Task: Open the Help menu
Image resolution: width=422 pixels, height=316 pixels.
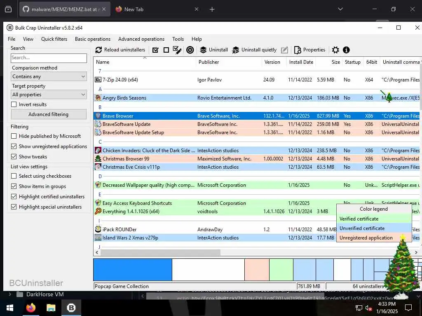Action: pyautogui.click(x=197, y=39)
